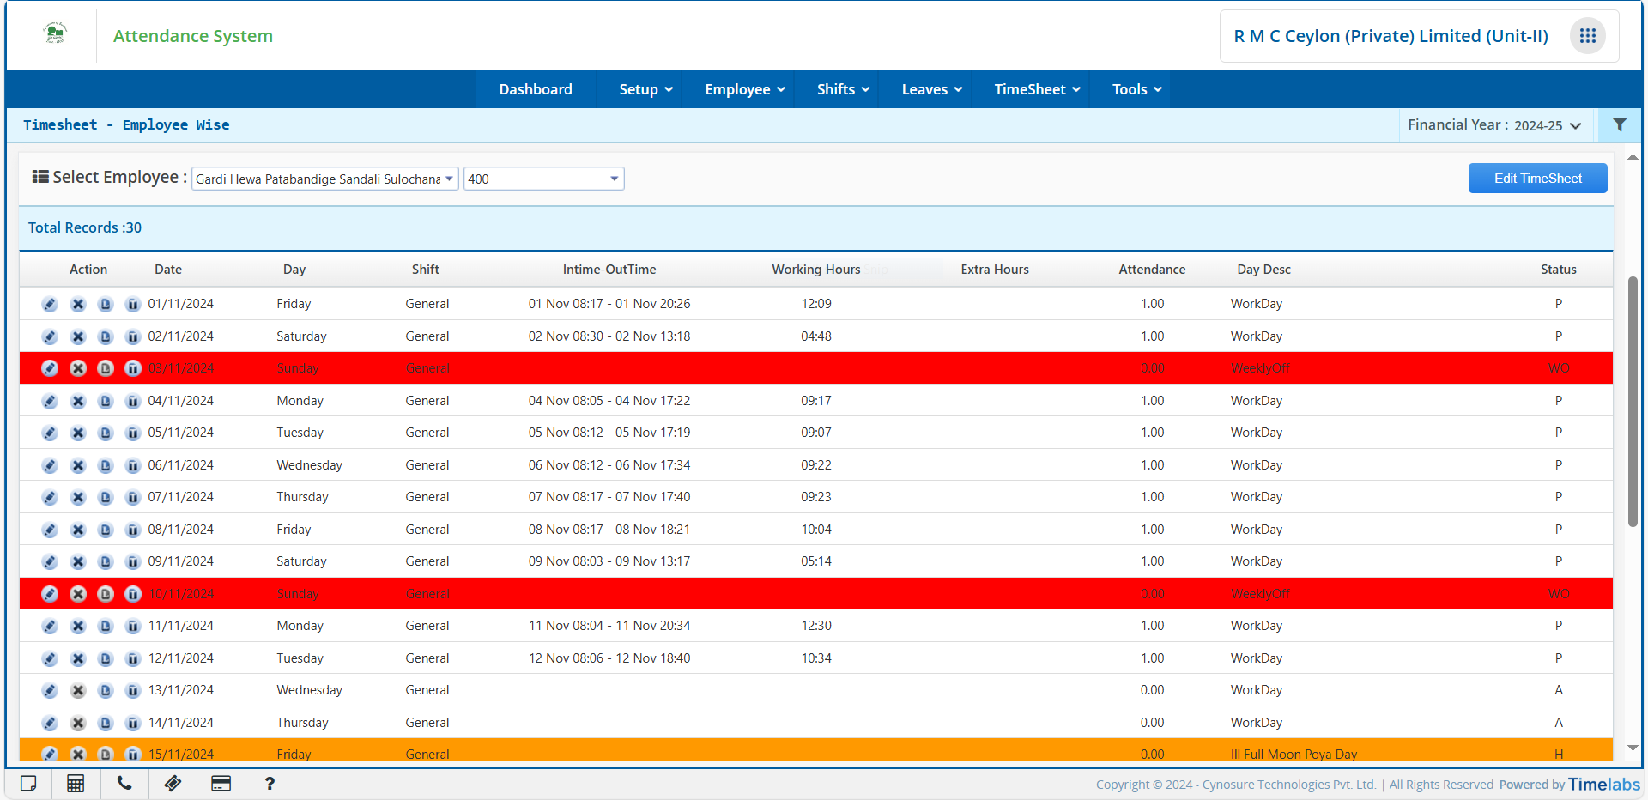Open the Timelabs link in footer
Image resolution: width=1648 pixels, height=800 pixels.
(1603, 784)
